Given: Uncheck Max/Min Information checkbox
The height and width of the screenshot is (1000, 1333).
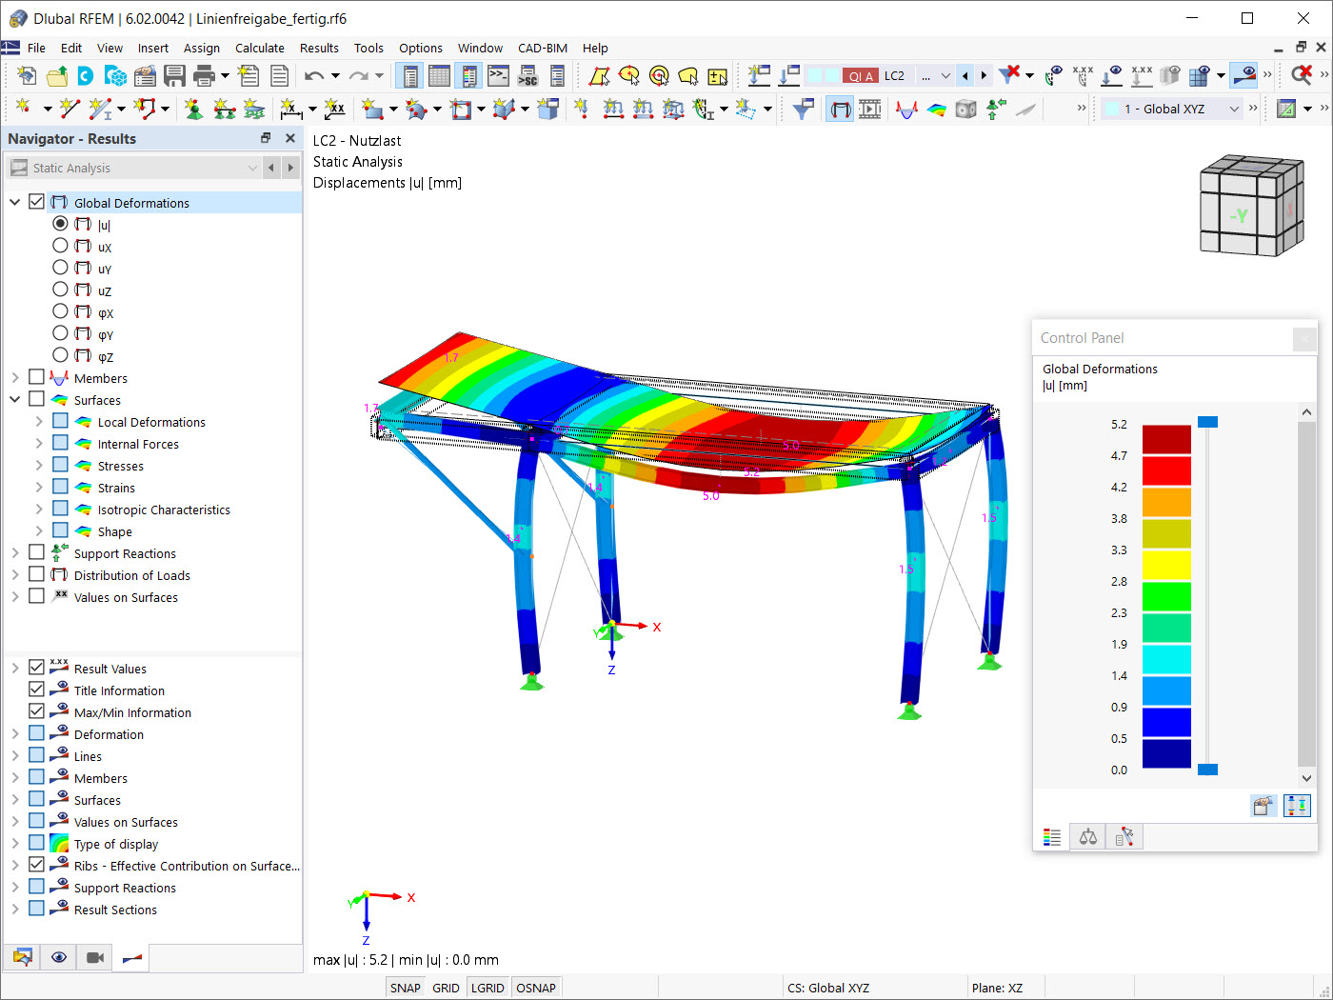Looking at the screenshot, I should [x=36, y=711].
